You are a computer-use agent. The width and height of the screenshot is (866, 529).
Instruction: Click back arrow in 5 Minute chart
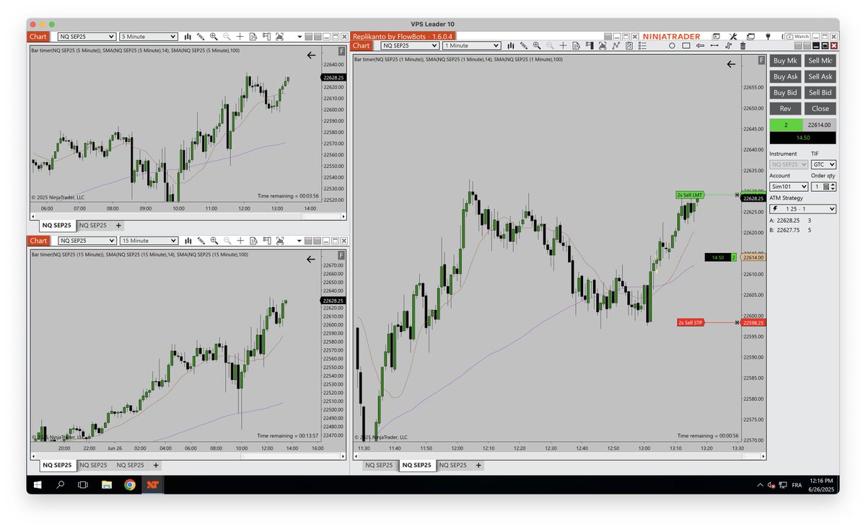tap(311, 55)
